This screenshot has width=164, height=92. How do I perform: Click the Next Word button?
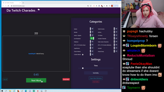36,80
